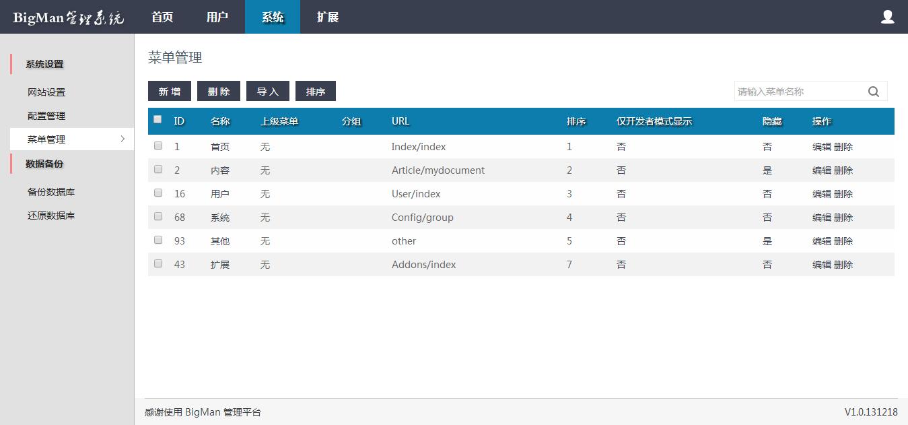Go to the 用户 top navigation tab
908x425 pixels.
pyautogui.click(x=217, y=17)
